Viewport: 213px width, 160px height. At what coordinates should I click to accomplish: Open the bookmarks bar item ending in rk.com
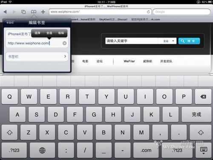point(146,20)
